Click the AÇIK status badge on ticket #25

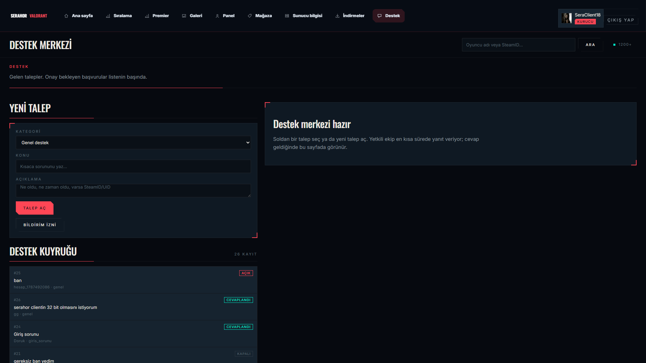click(246, 273)
